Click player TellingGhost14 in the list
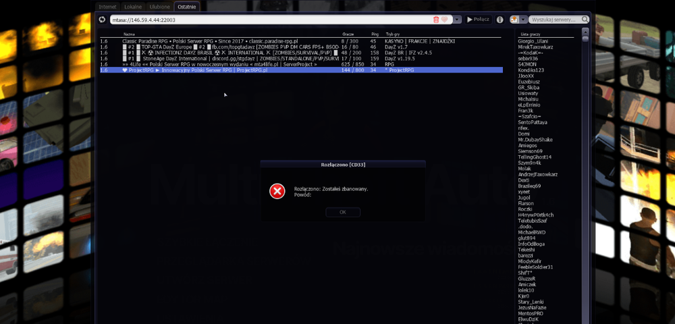Image resolution: width=675 pixels, height=324 pixels. [535, 157]
